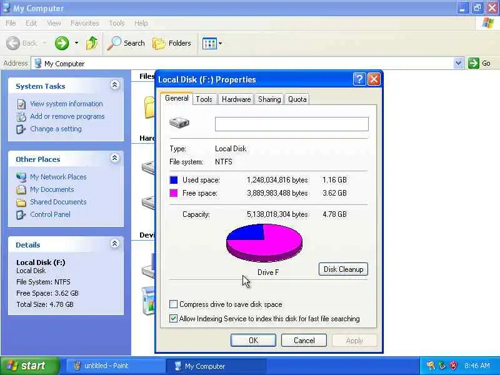This screenshot has height=375, width=500.
Task: Click the 8:46 AM clock
Action: 477,366
